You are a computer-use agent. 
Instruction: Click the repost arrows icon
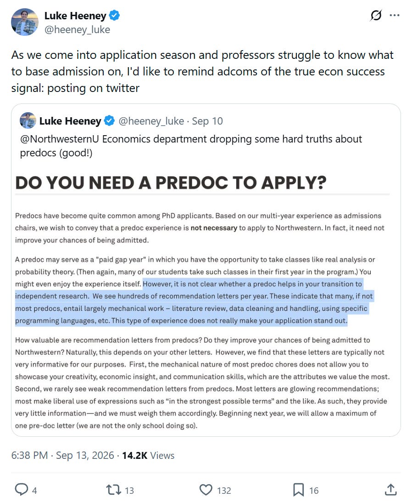click(x=113, y=490)
